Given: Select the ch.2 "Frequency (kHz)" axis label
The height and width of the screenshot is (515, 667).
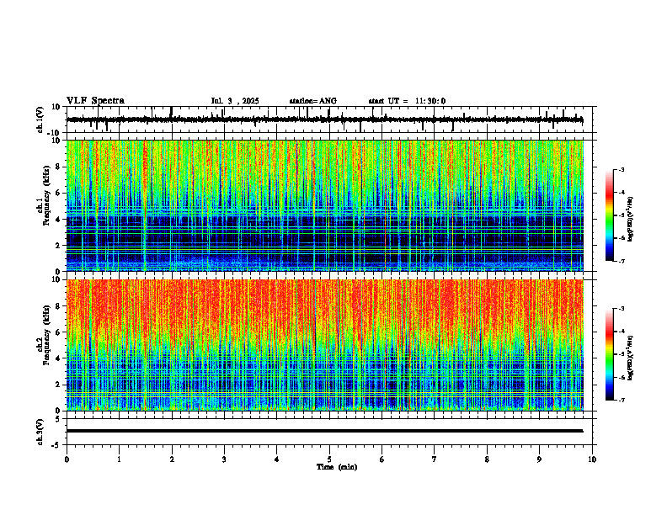Looking at the screenshot, I should point(47,335).
